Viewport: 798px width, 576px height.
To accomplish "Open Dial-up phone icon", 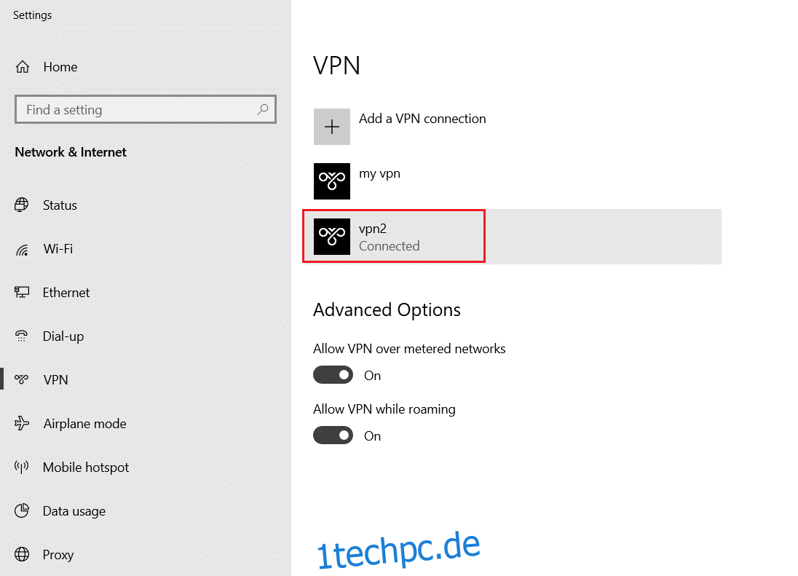I will [21, 336].
